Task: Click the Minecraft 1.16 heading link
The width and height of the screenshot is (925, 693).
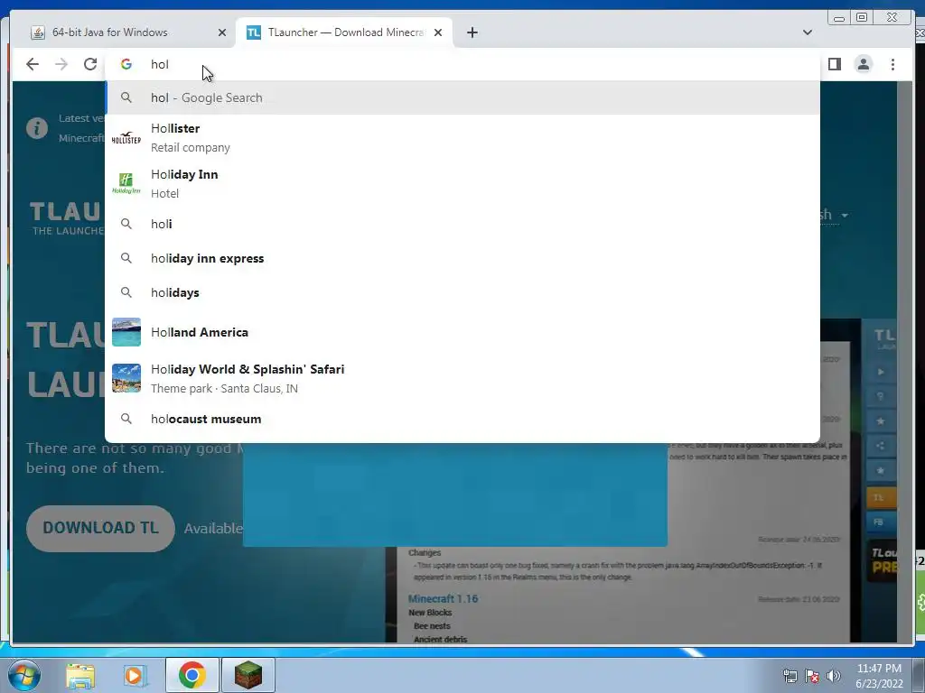Action: [x=443, y=599]
